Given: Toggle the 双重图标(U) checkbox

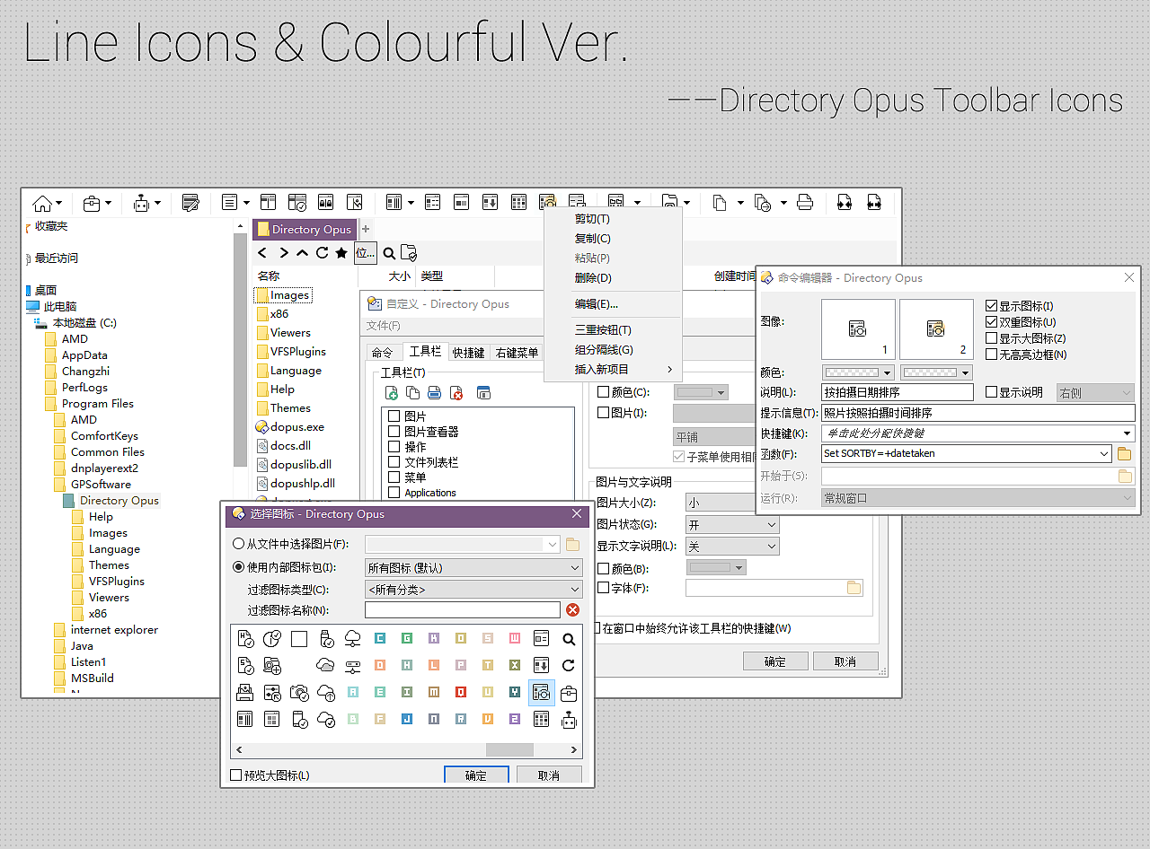Looking at the screenshot, I should pos(992,322).
